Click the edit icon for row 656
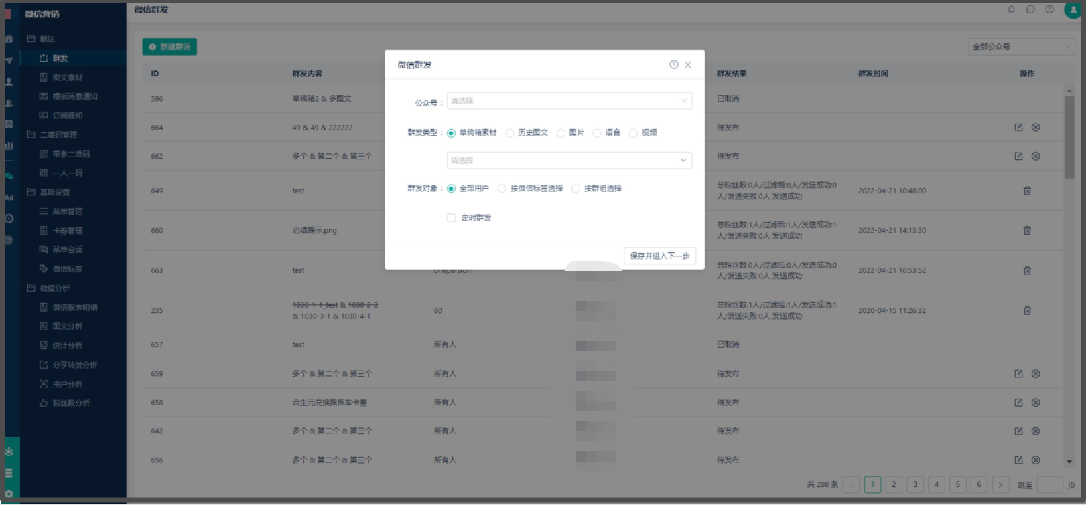The width and height of the screenshot is (1086, 505). (1018, 460)
